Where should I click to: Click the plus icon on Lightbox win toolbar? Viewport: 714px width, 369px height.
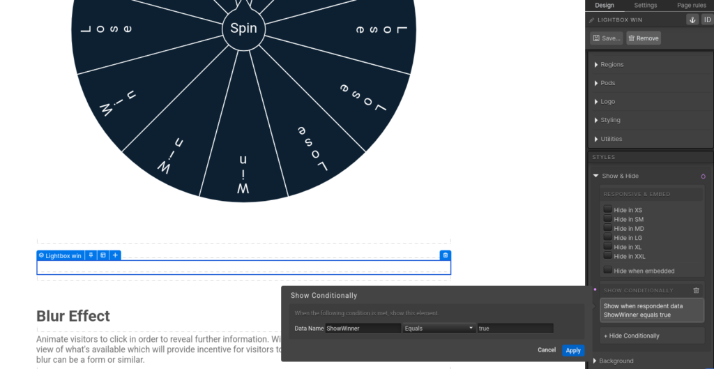(x=115, y=255)
